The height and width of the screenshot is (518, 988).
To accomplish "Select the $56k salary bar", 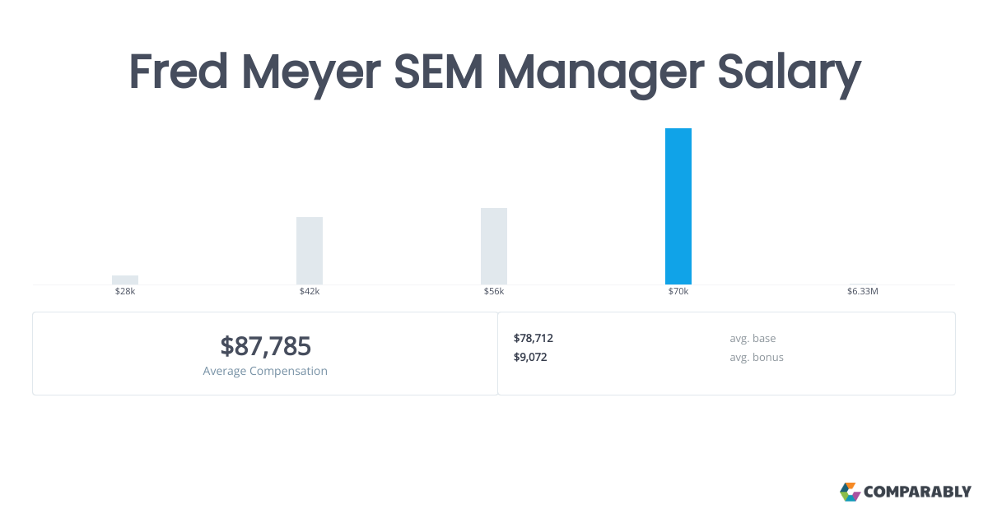I will 494,246.
